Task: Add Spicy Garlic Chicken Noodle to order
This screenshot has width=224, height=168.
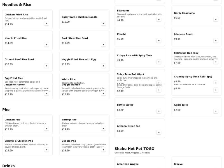Action: 104,24
